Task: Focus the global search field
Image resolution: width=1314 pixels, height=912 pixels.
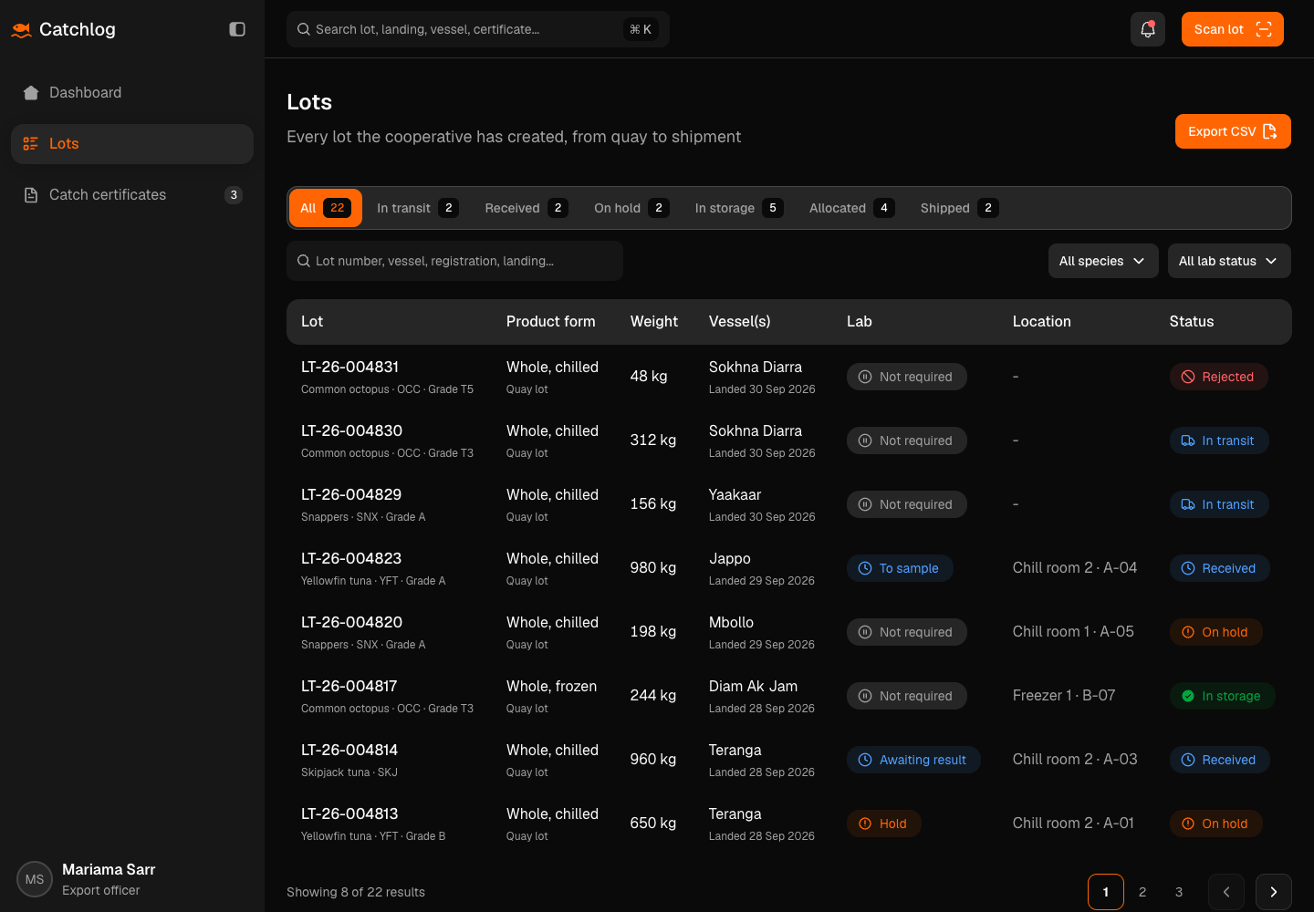Action: (478, 29)
